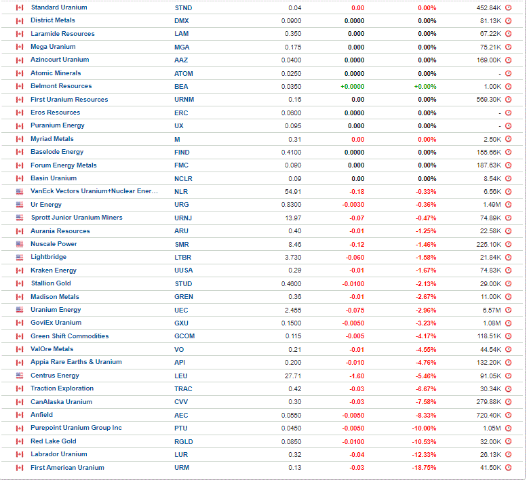
Task: Click the GoviEx Uranium name link
Action: point(56,323)
